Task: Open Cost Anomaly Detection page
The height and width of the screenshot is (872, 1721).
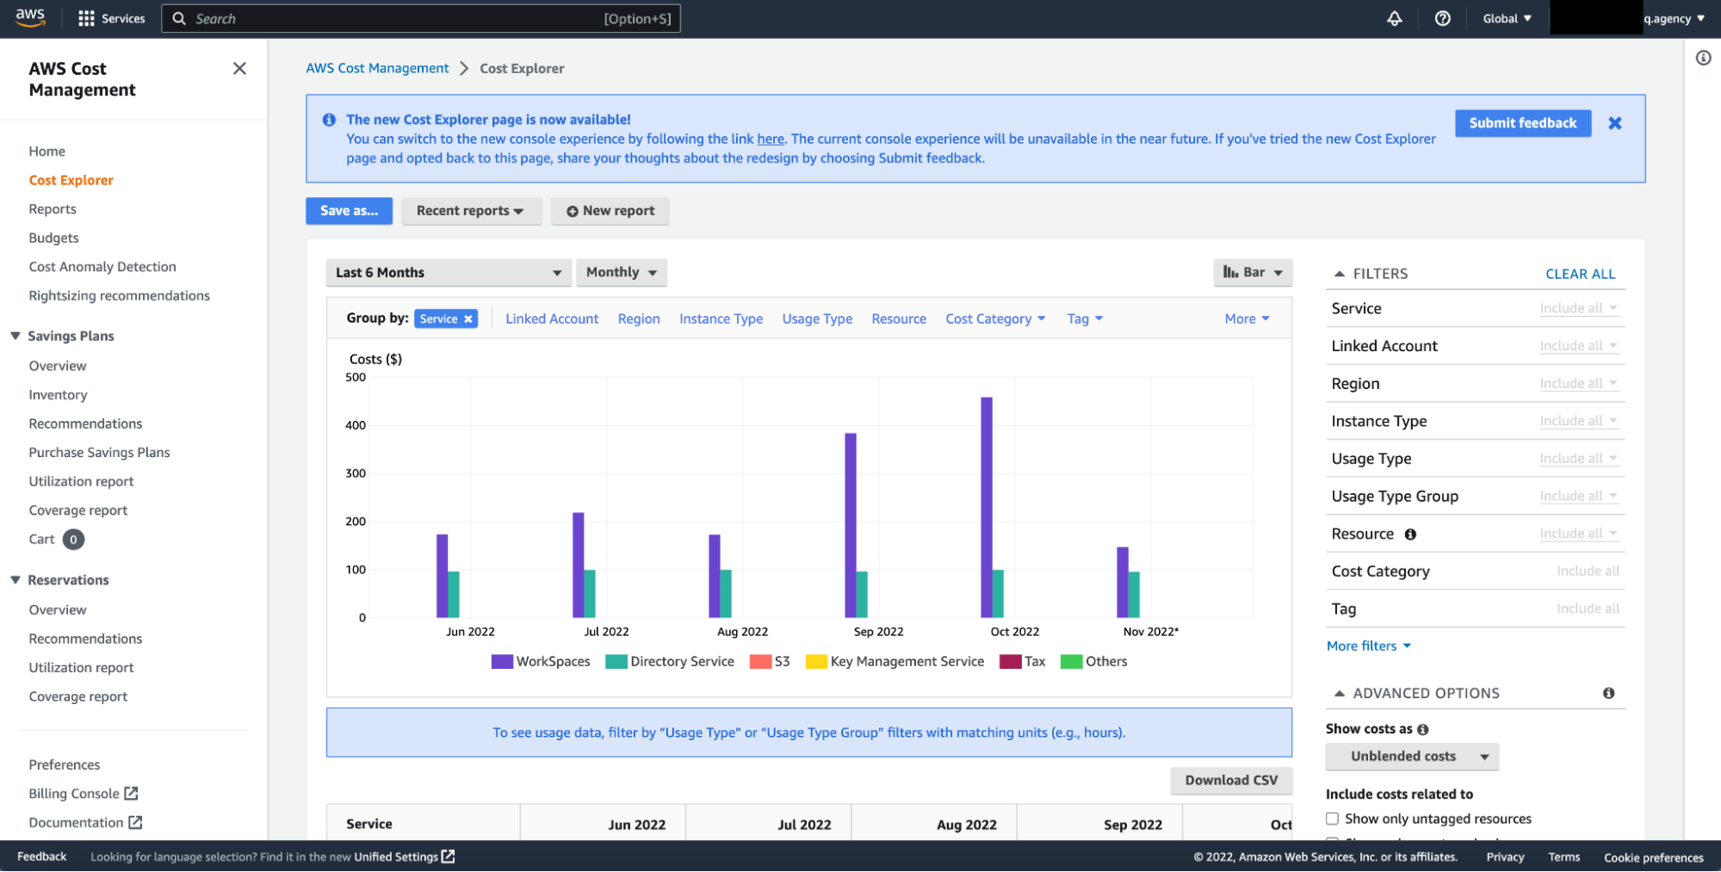Action: point(102,267)
